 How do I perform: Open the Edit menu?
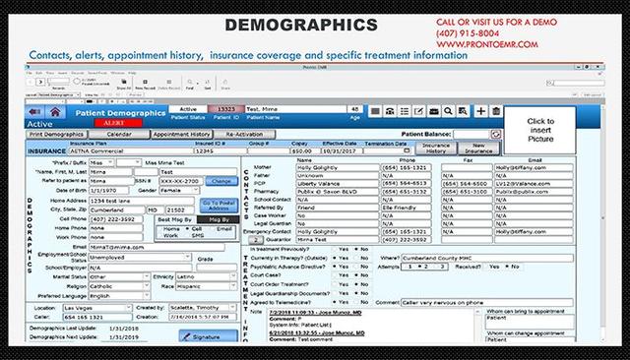click(x=39, y=73)
